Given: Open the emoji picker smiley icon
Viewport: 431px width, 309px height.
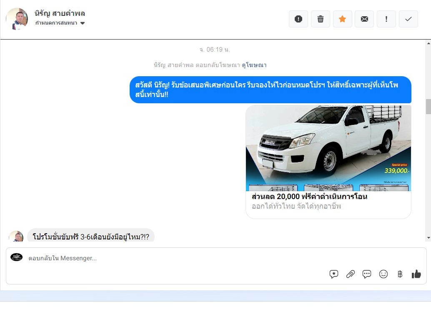Looking at the screenshot, I should pos(383,274).
